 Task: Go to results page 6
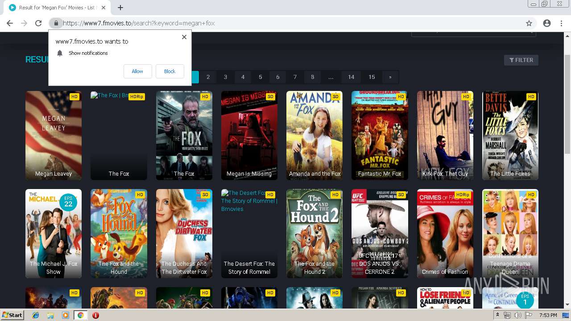click(x=277, y=77)
